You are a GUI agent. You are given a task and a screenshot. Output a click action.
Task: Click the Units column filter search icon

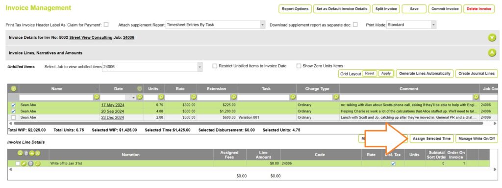161,97
